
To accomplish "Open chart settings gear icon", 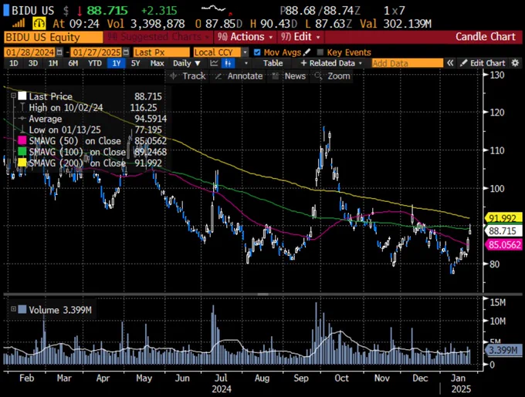I will click(515, 62).
